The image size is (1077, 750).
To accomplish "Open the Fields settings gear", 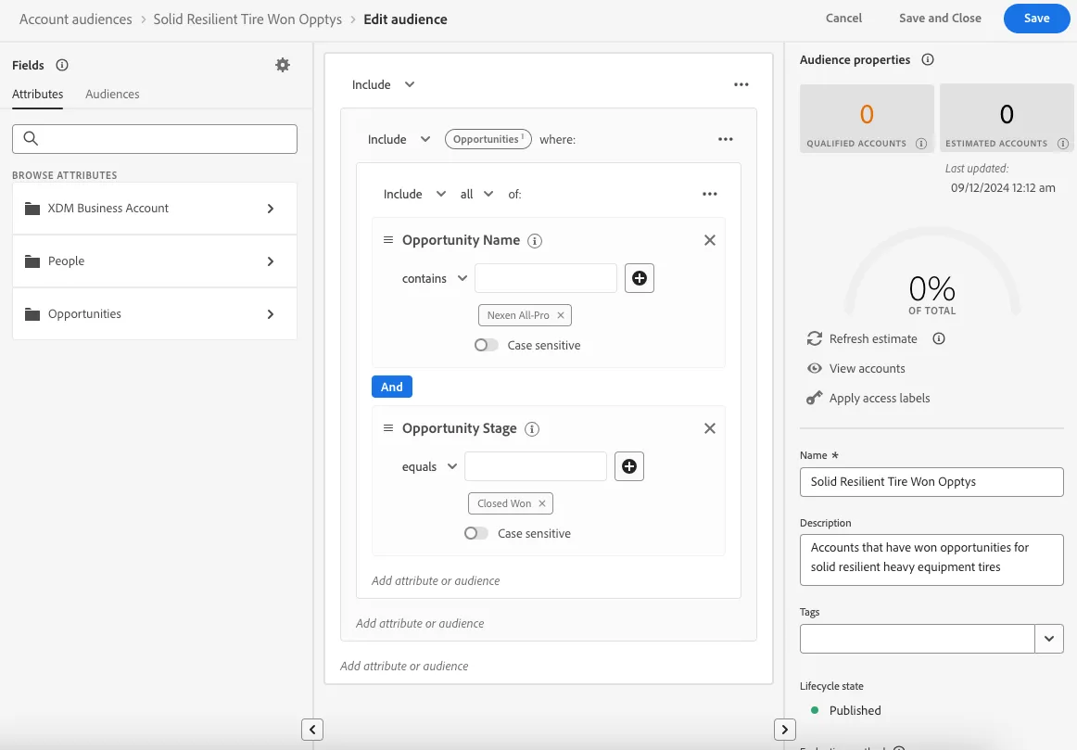I will (283, 65).
